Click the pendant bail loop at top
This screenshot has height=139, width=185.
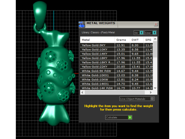tap(40, 15)
